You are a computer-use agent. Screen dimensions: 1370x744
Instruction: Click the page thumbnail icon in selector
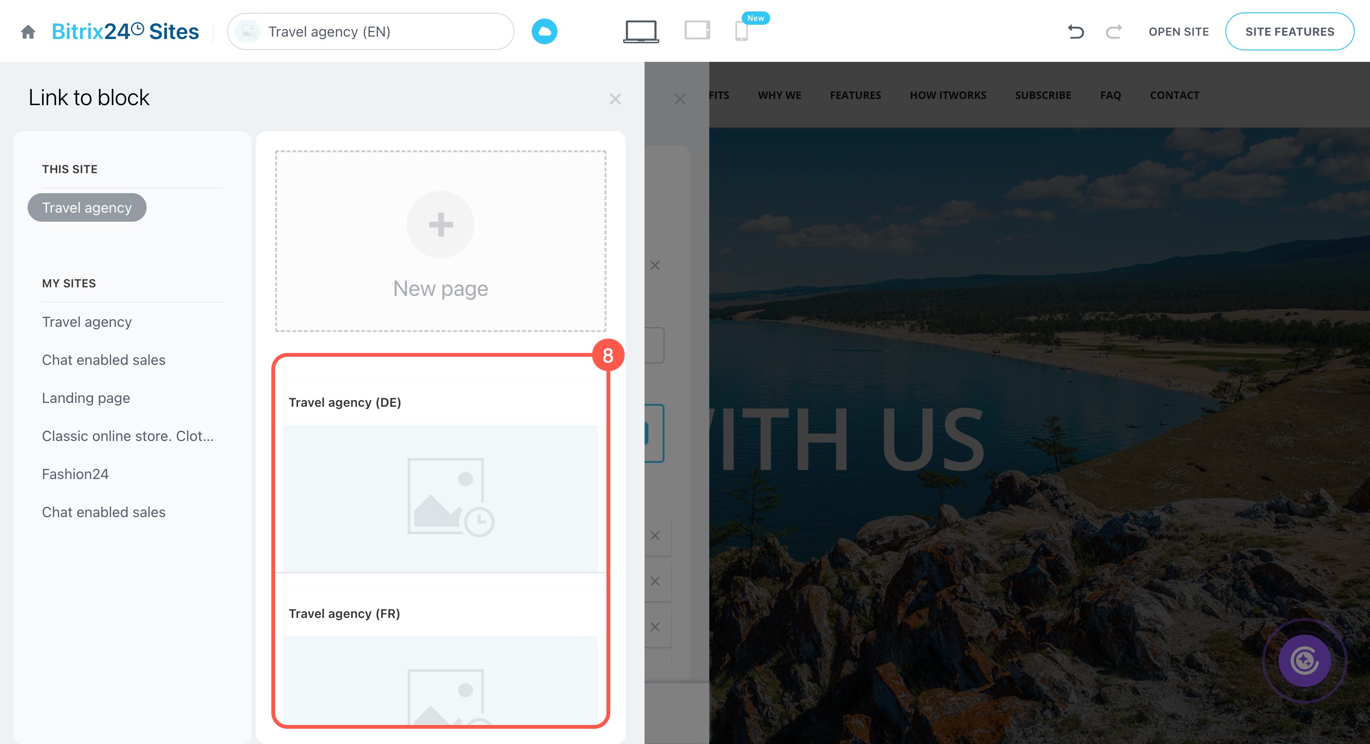[x=248, y=31]
